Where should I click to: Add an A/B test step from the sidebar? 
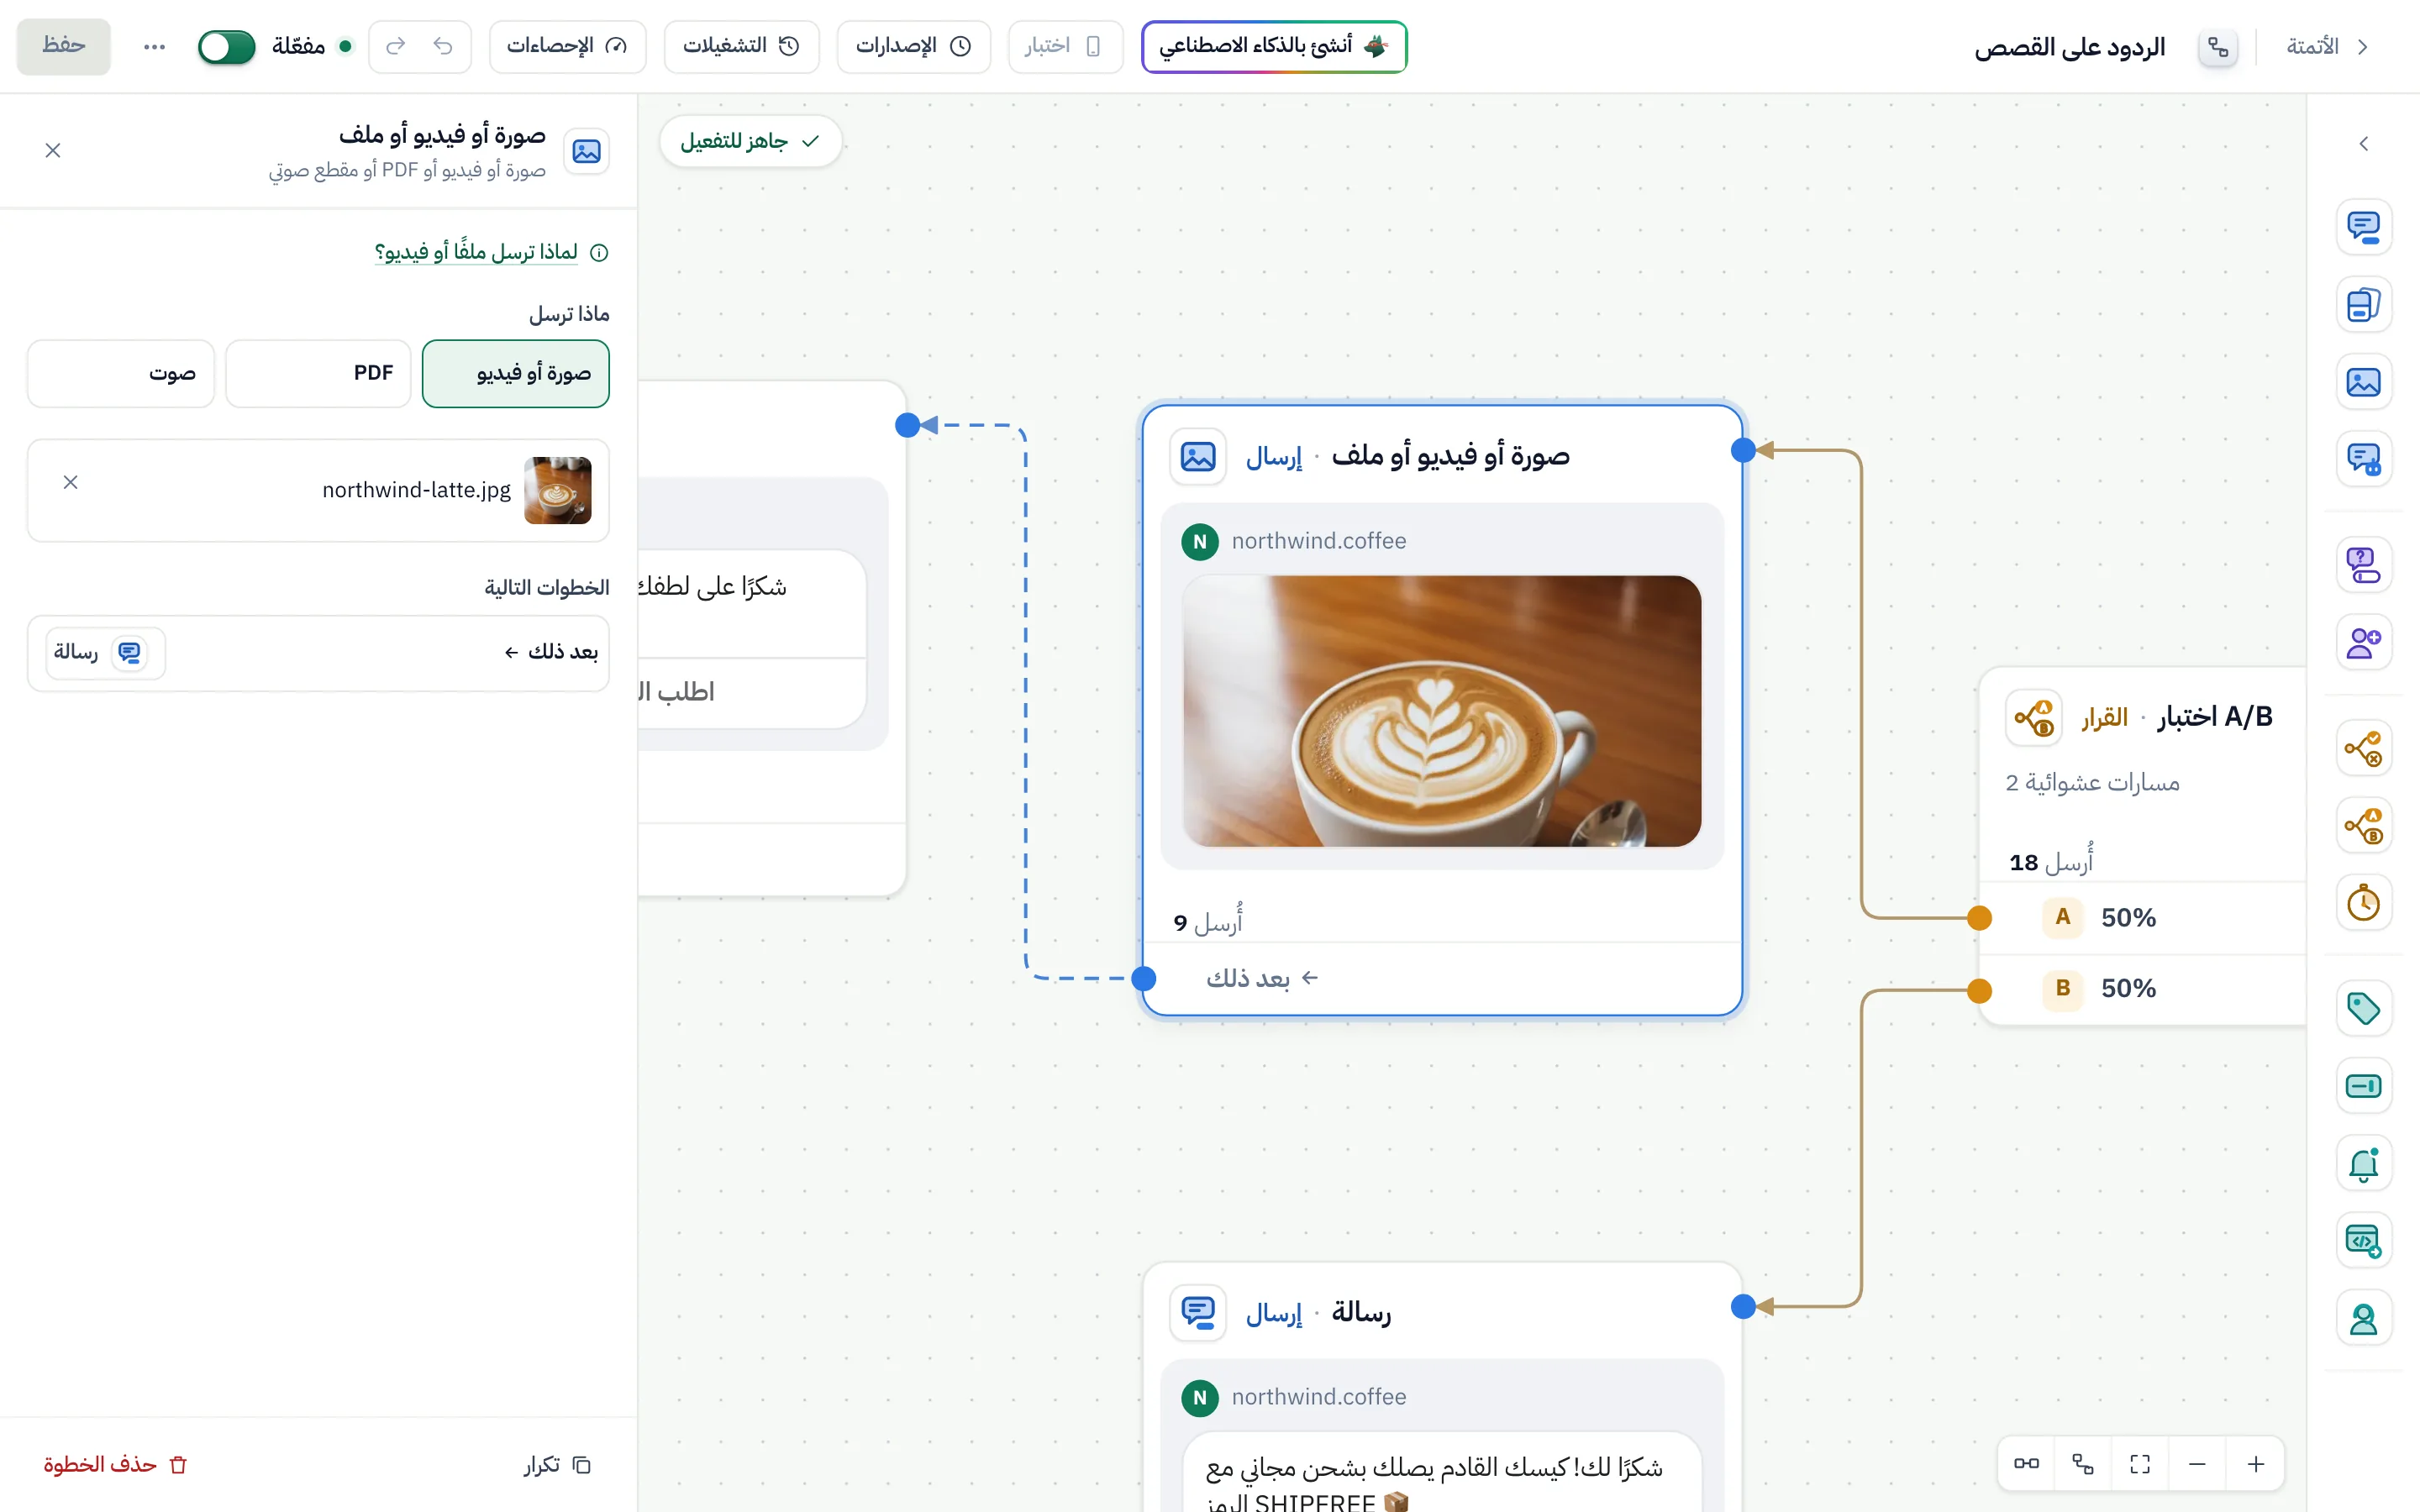point(2363,826)
